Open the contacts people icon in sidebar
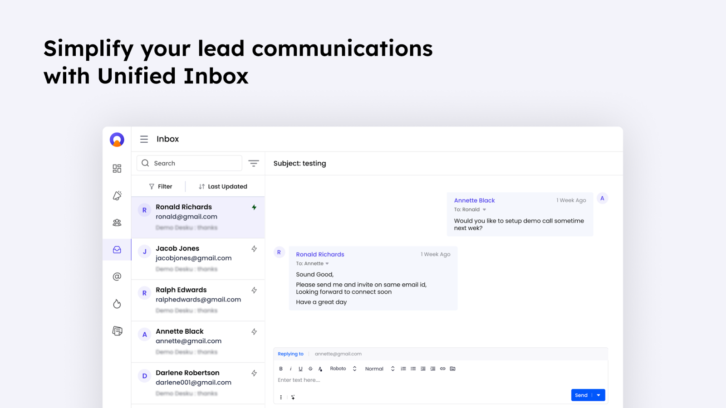Image resolution: width=726 pixels, height=408 pixels. 117,223
